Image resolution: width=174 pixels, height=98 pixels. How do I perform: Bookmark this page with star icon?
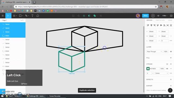(156, 7)
